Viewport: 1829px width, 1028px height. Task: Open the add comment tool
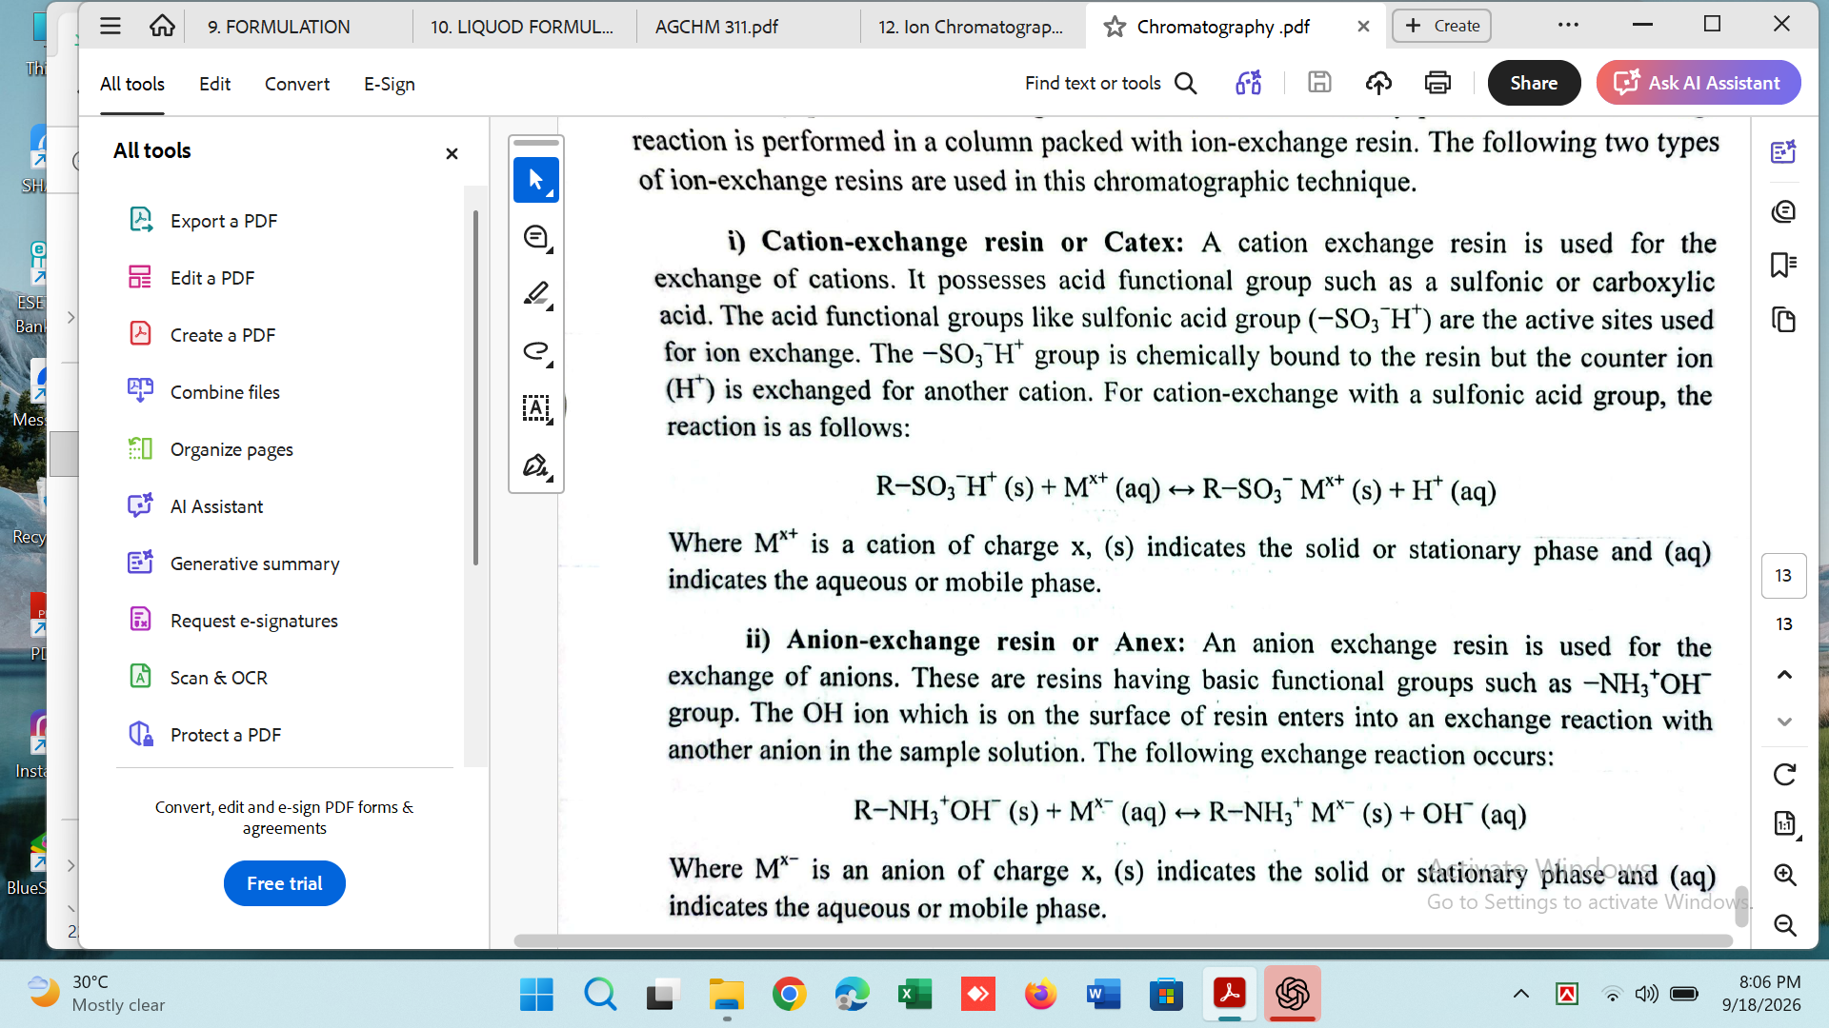coord(536,238)
